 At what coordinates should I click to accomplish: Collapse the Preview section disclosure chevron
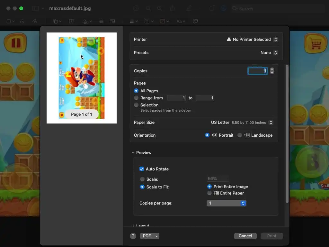pos(133,152)
